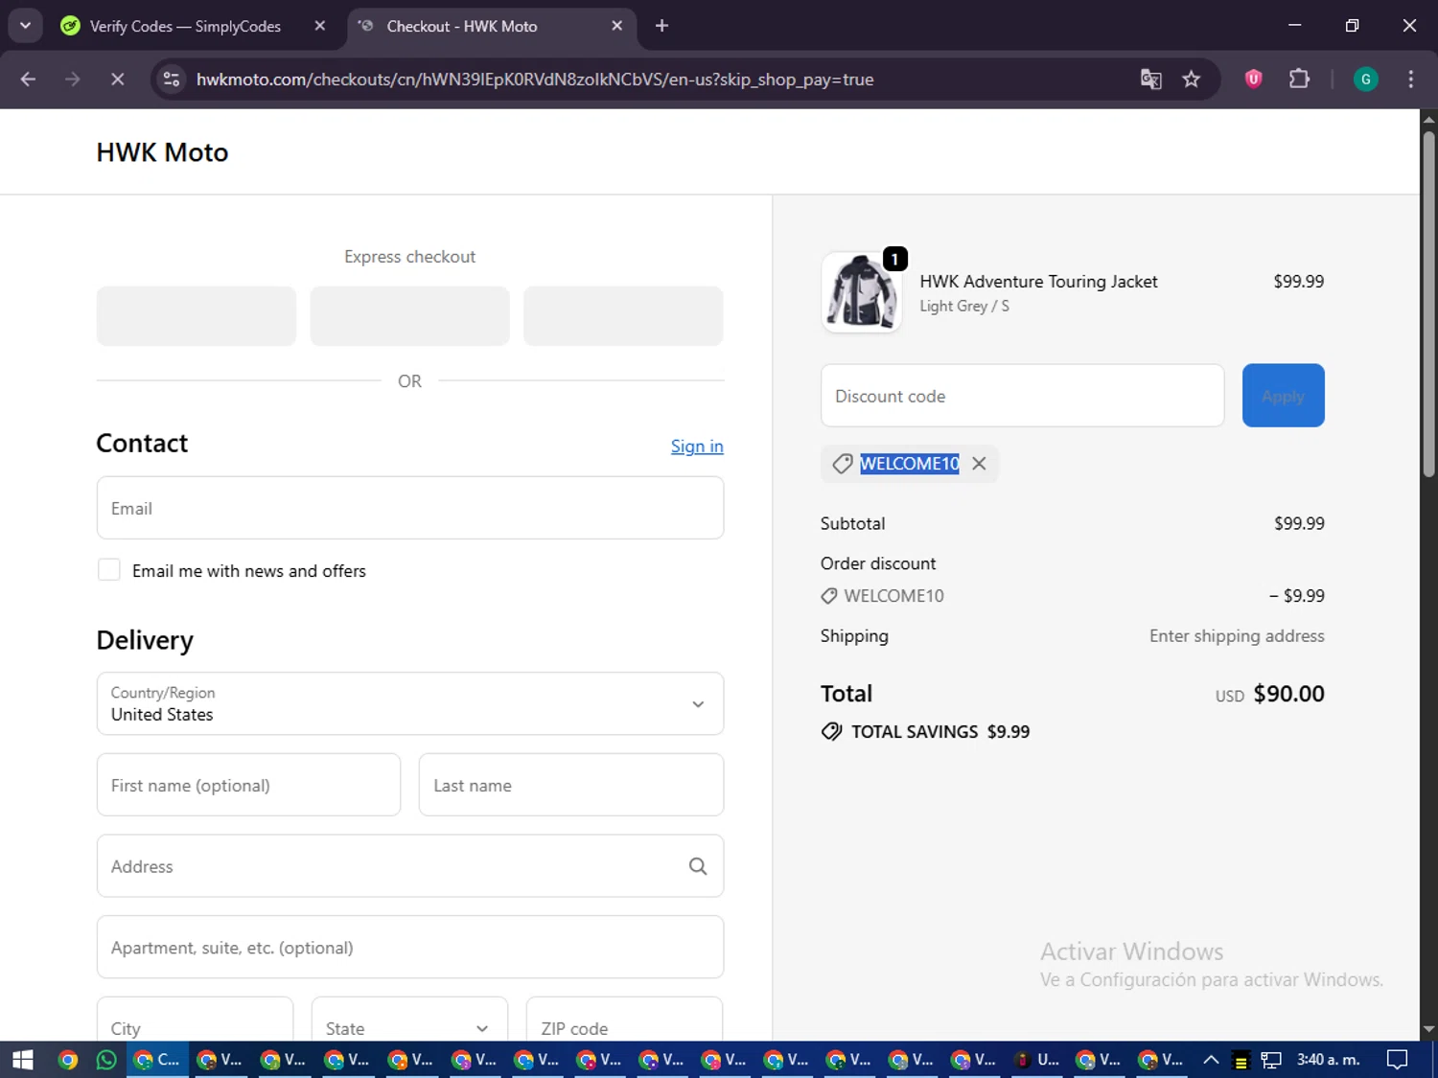Click the translate page icon
The width and height of the screenshot is (1438, 1078).
[x=1150, y=80]
